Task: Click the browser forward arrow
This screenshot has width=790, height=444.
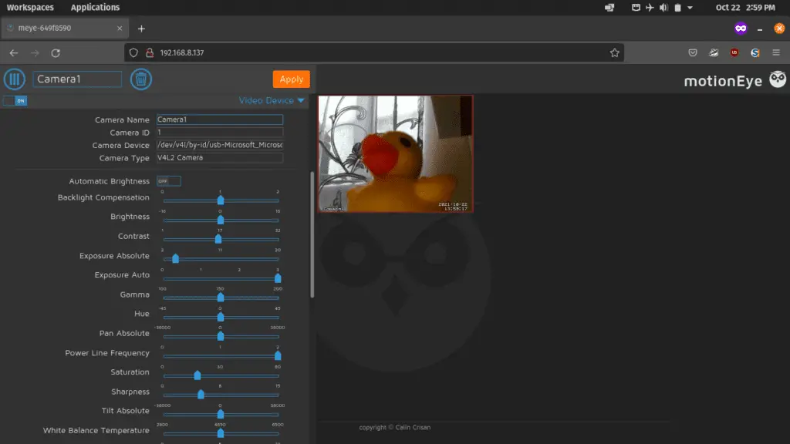Action: [35, 53]
